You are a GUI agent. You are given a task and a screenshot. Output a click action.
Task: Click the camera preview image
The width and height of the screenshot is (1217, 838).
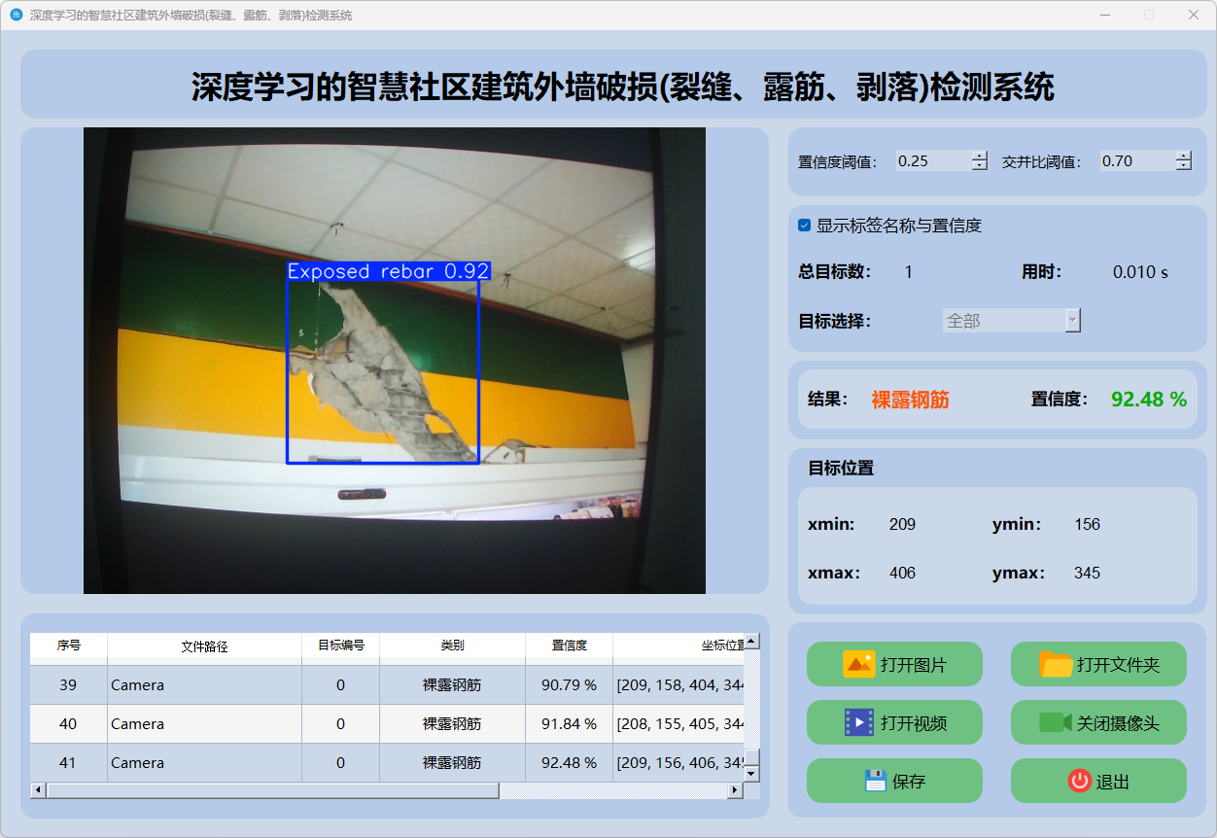[395, 361]
